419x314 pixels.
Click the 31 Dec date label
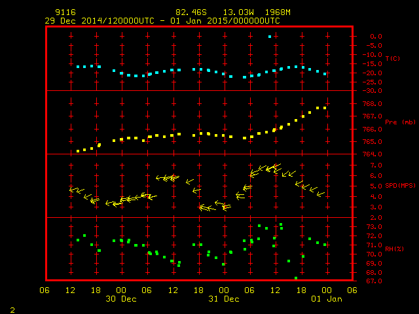tap(224, 299)
